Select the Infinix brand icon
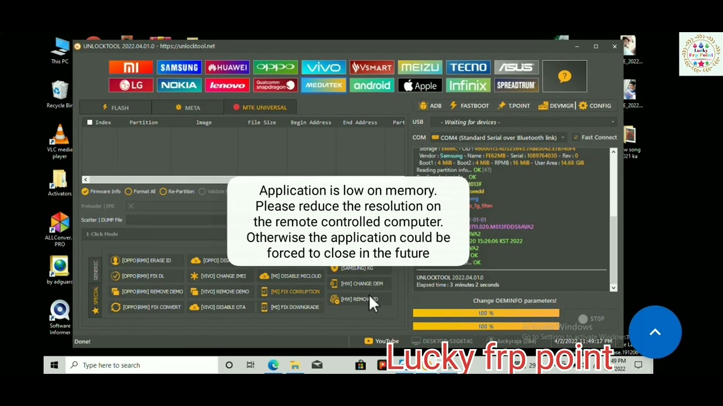This screenshot has width=723, height=406. 468,85
